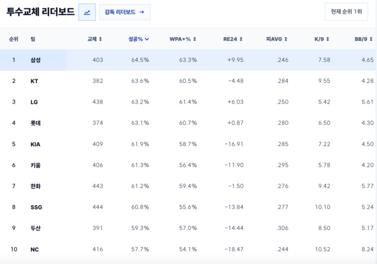
Task: Click 삼성's 64.5% success rate
Action: click(x=140, y=60)
